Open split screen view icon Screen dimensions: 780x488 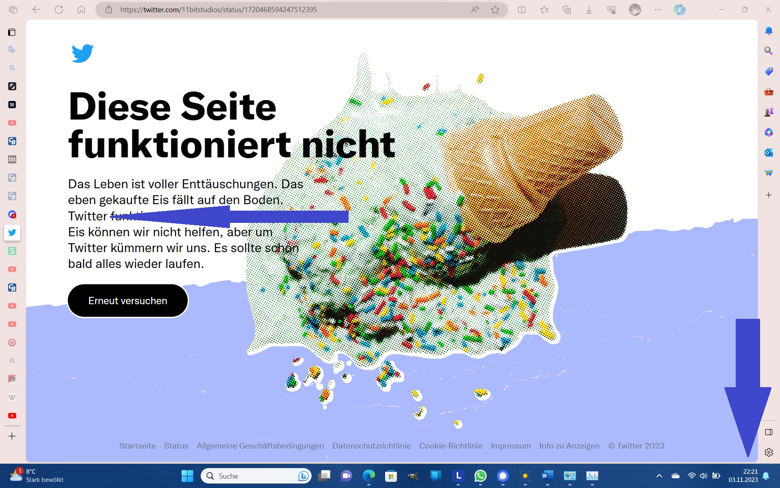[522, 10]
